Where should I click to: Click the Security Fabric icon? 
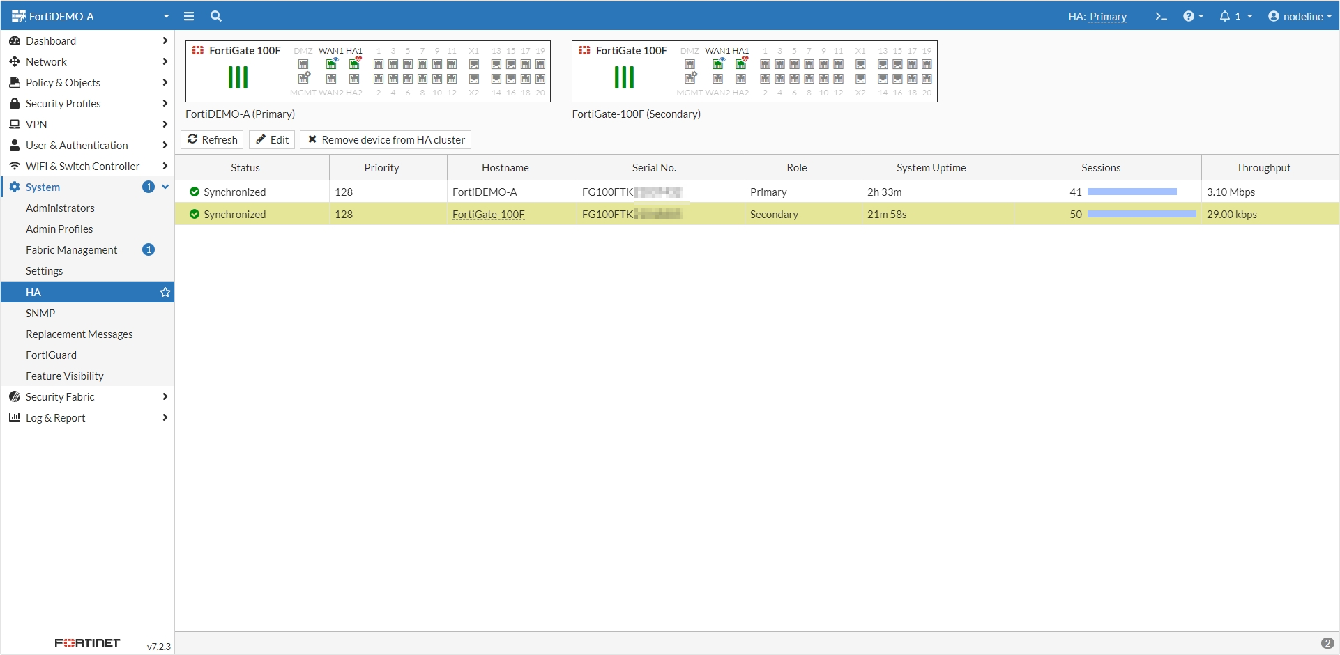coord(15,396)
